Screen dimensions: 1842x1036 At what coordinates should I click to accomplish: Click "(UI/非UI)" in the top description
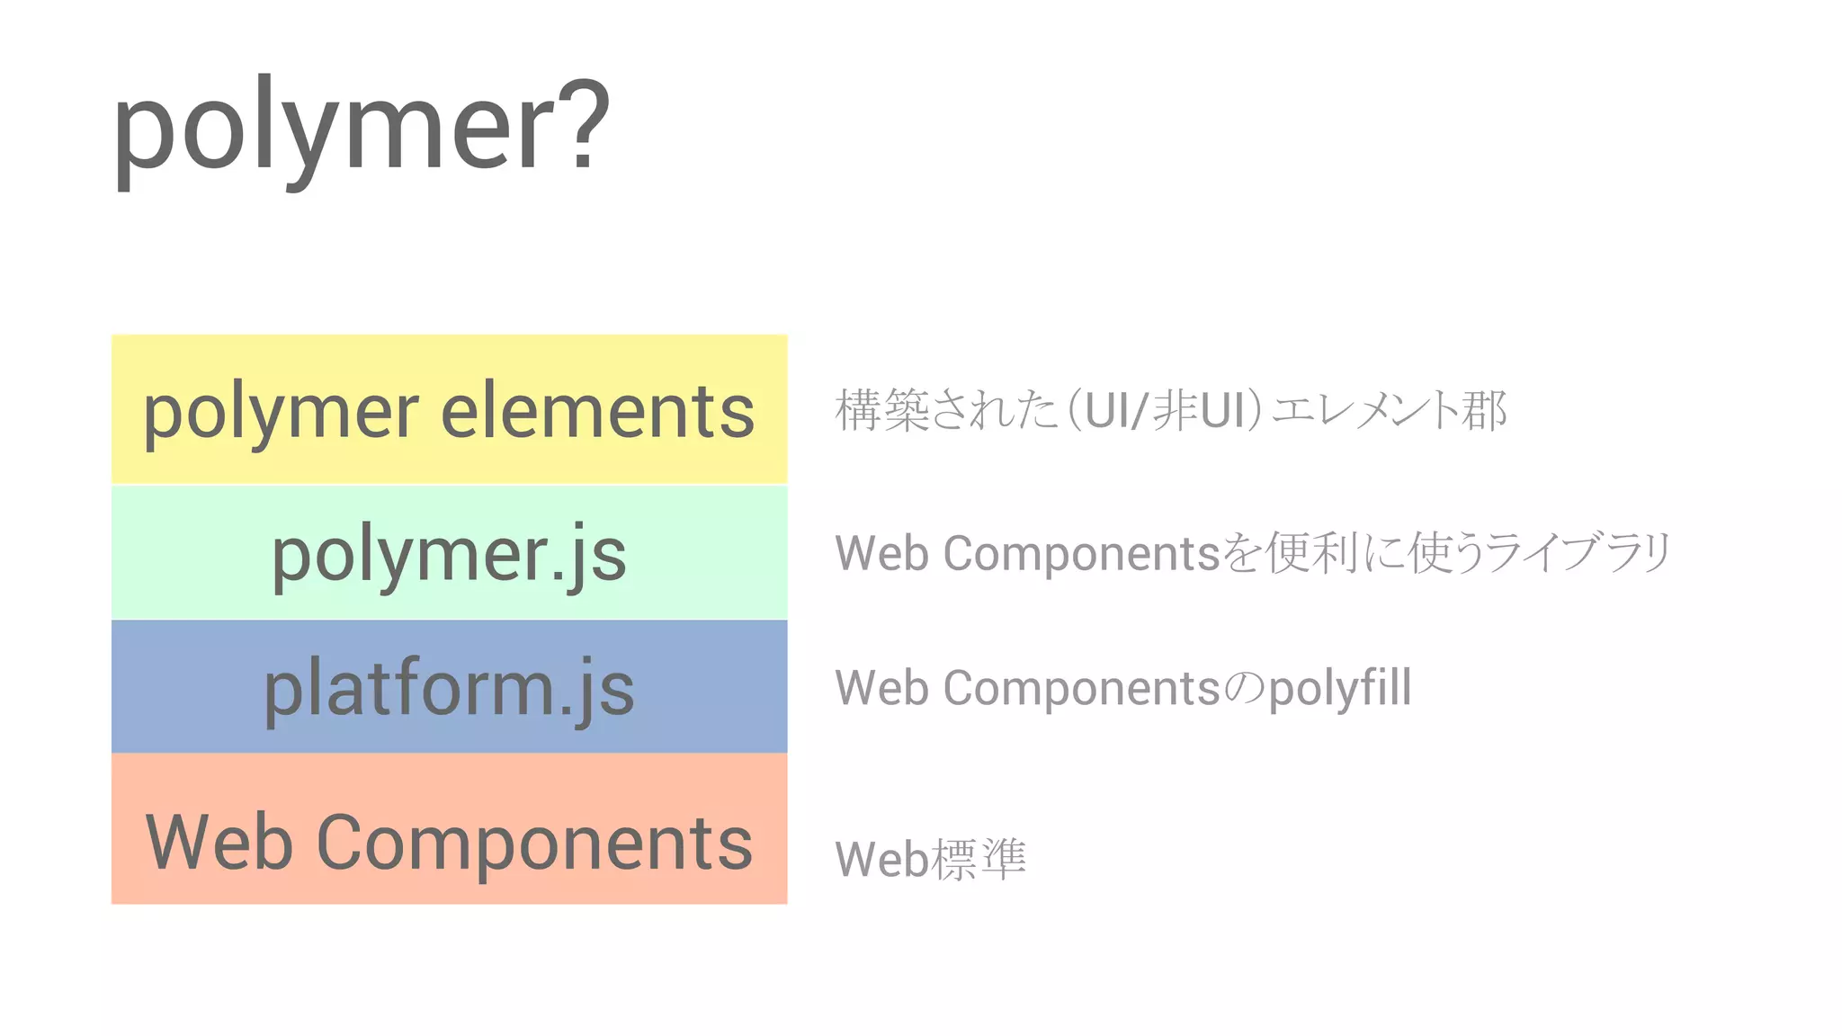[x=1167, y=410]
